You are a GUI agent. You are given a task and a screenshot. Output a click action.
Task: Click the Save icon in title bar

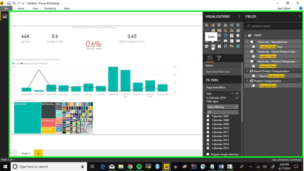tap(9, 3)
